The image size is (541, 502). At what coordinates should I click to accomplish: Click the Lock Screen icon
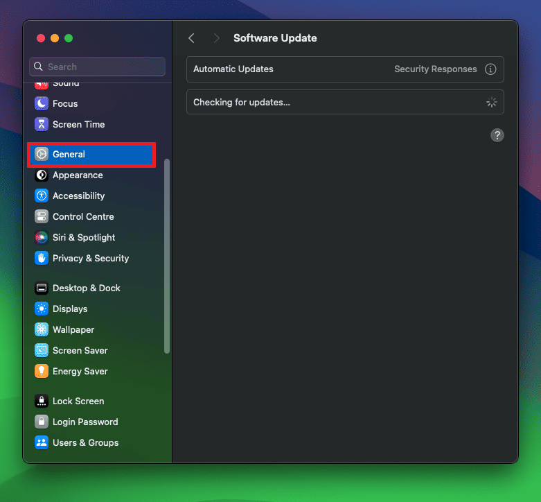[x=42, y=401]
